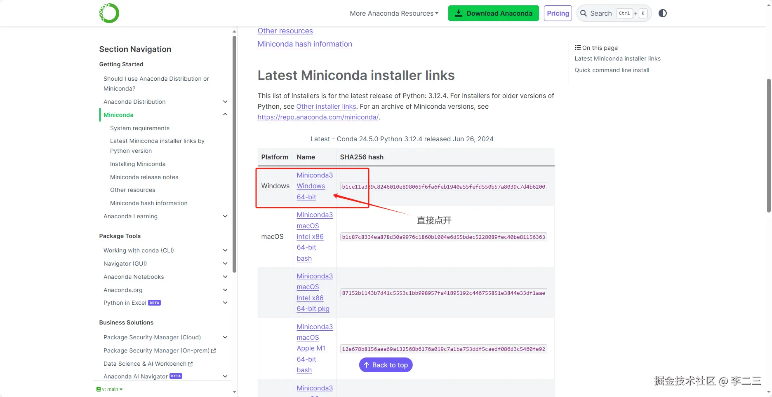Viewport: 772px width, 397px height.
Task: Jump to Quick command line install in TOC
Action: [612, 70]
